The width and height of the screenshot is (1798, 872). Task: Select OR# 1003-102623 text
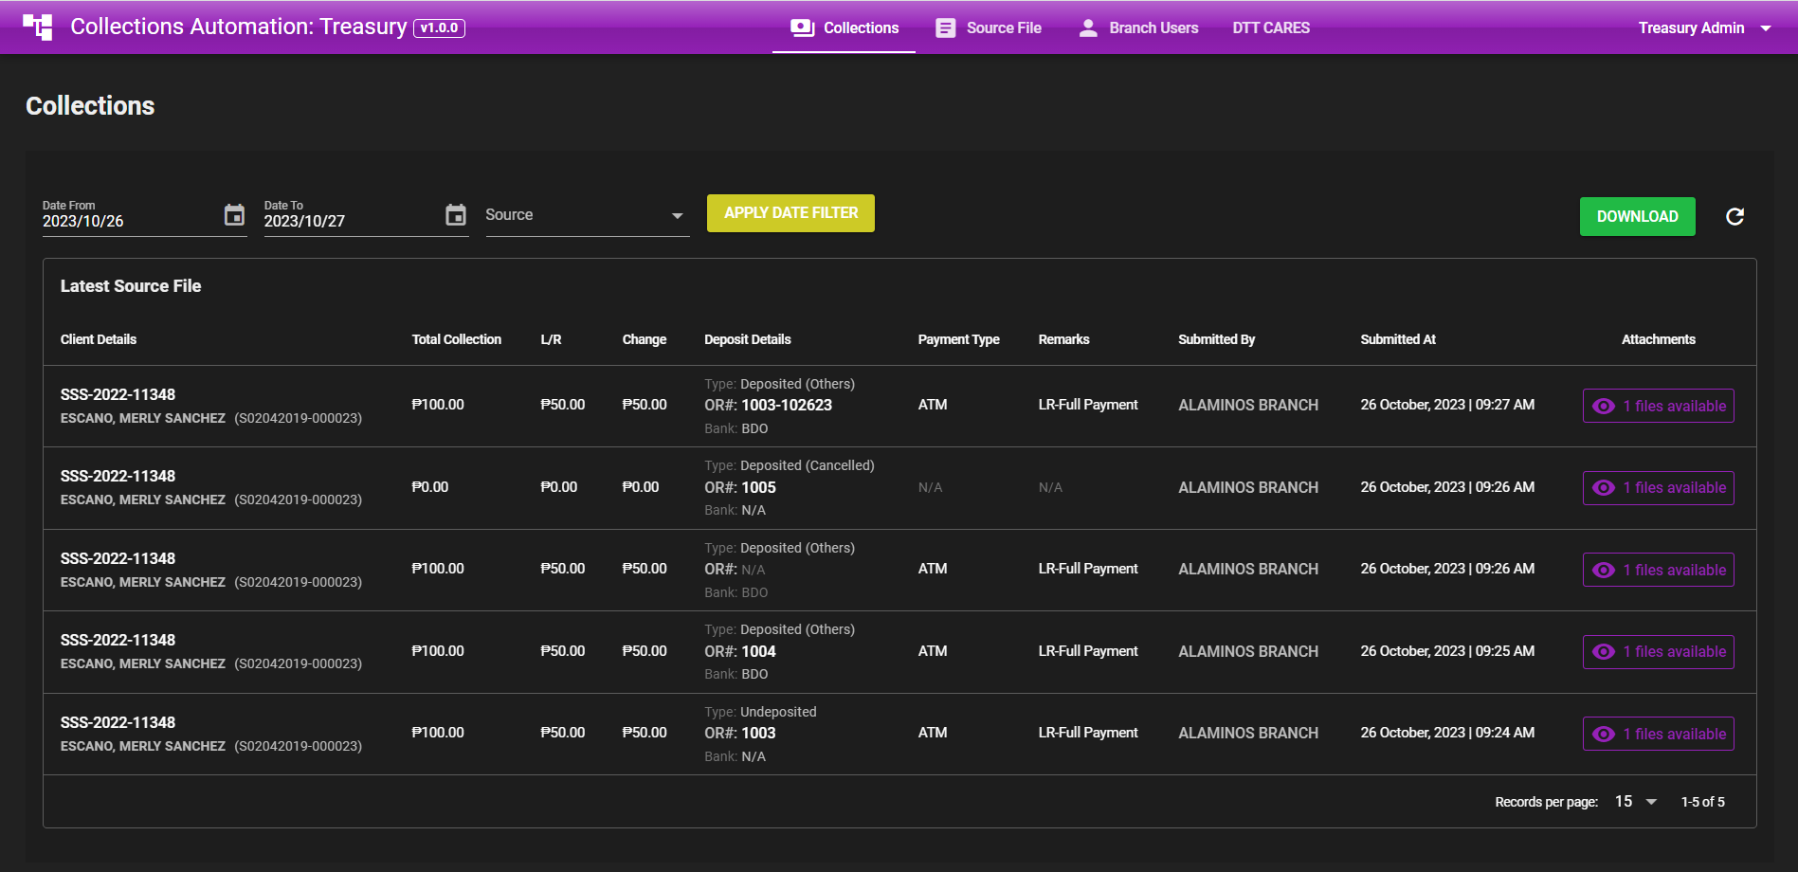click(786, 405)
